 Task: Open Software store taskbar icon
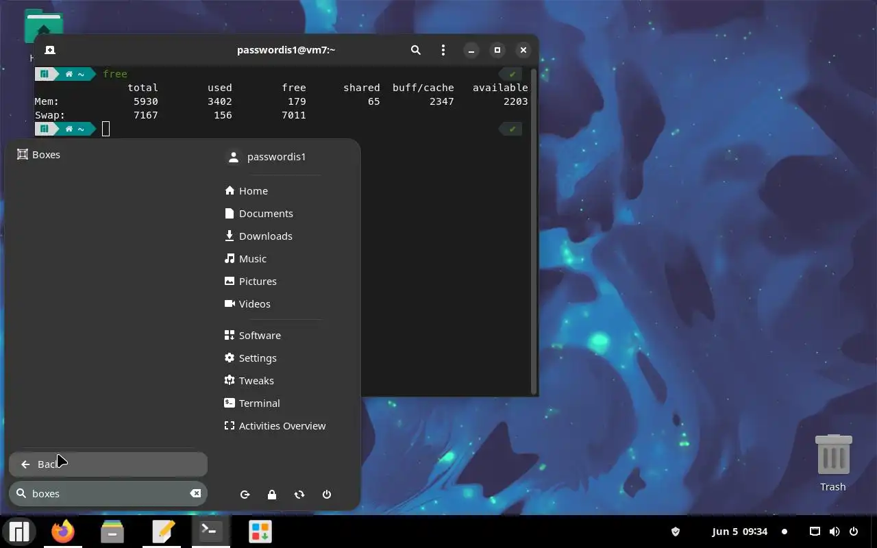[x=260, y=532]
